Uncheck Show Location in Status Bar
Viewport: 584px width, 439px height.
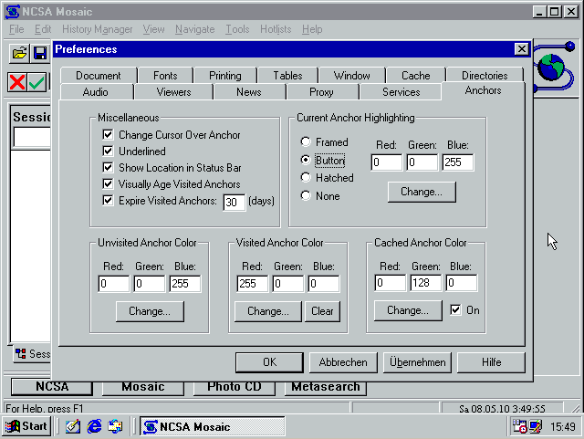(108, 167)
